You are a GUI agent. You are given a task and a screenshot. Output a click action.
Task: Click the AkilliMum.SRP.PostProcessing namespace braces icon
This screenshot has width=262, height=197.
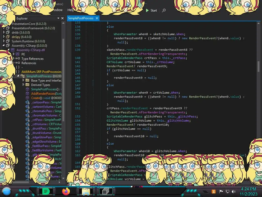coord(18,72)
